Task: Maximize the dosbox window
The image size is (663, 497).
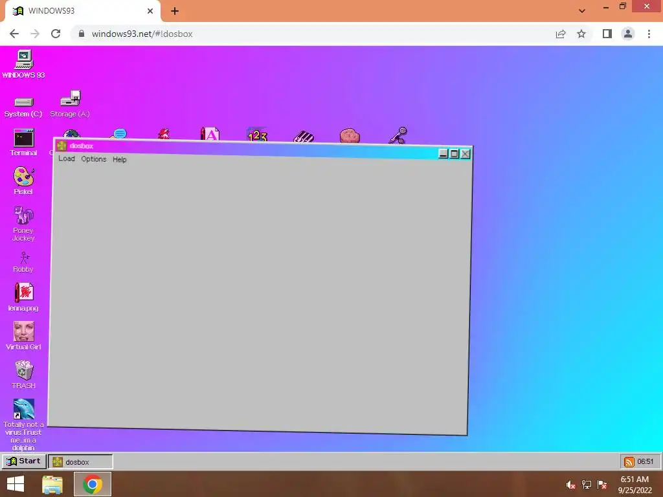Action: (454, 154)
